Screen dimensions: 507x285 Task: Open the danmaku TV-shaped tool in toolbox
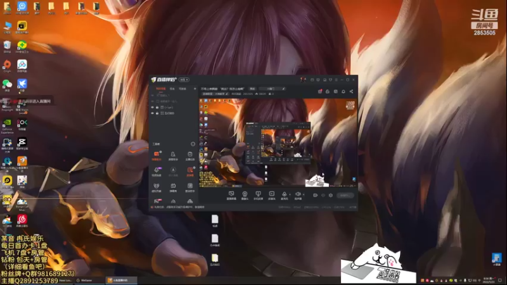pos(173,187)
